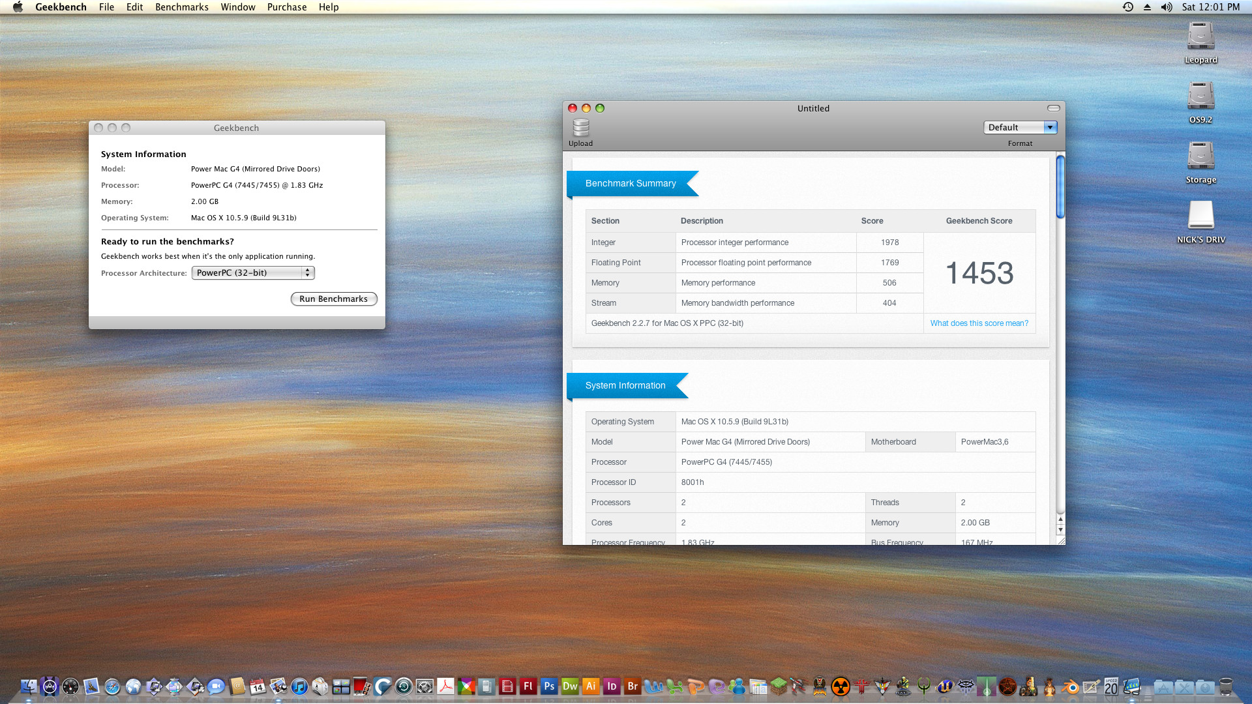
Task: Open the OS9.2 drive on desktop
Action: tap(1200, 96)
